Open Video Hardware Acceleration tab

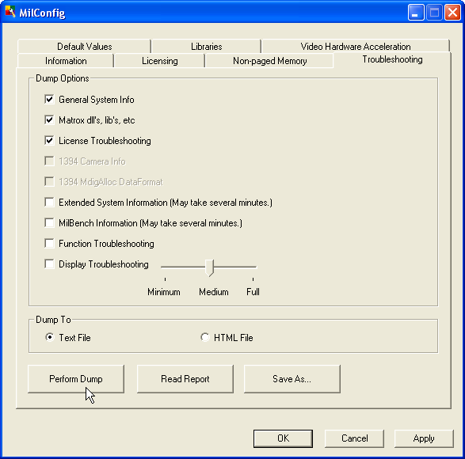click(x=356, y=47)
